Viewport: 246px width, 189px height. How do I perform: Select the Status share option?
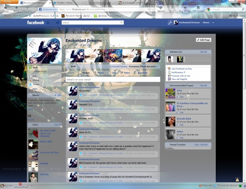pyautogui.click(x=84, y=73)
